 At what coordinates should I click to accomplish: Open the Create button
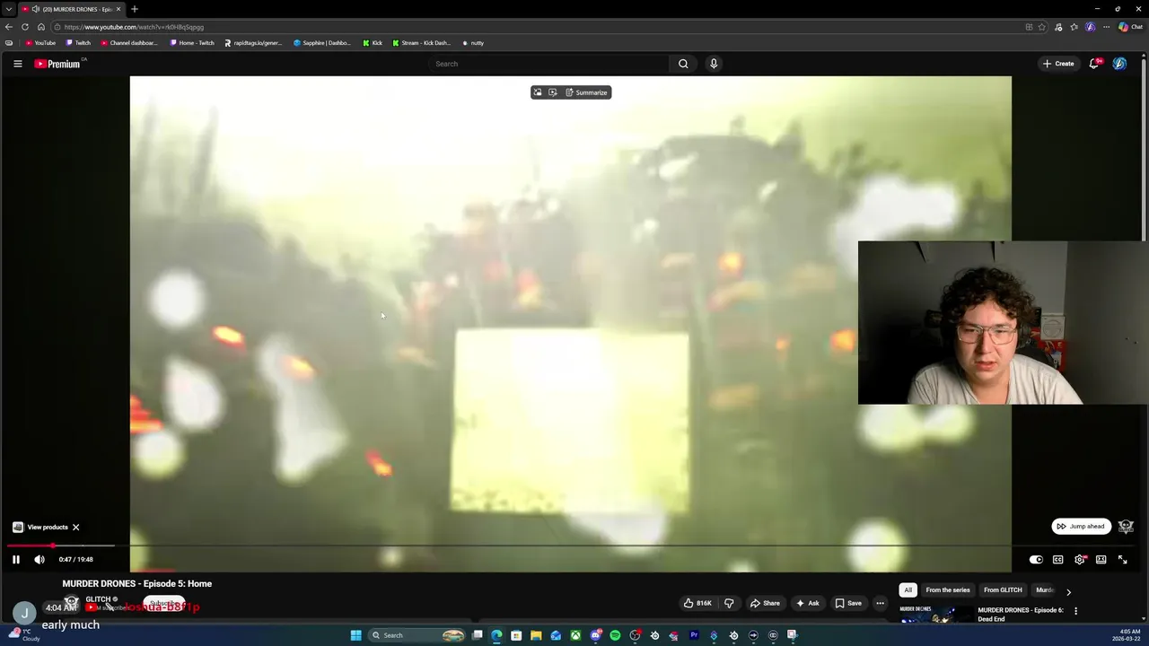click(x=1058, y=64)
